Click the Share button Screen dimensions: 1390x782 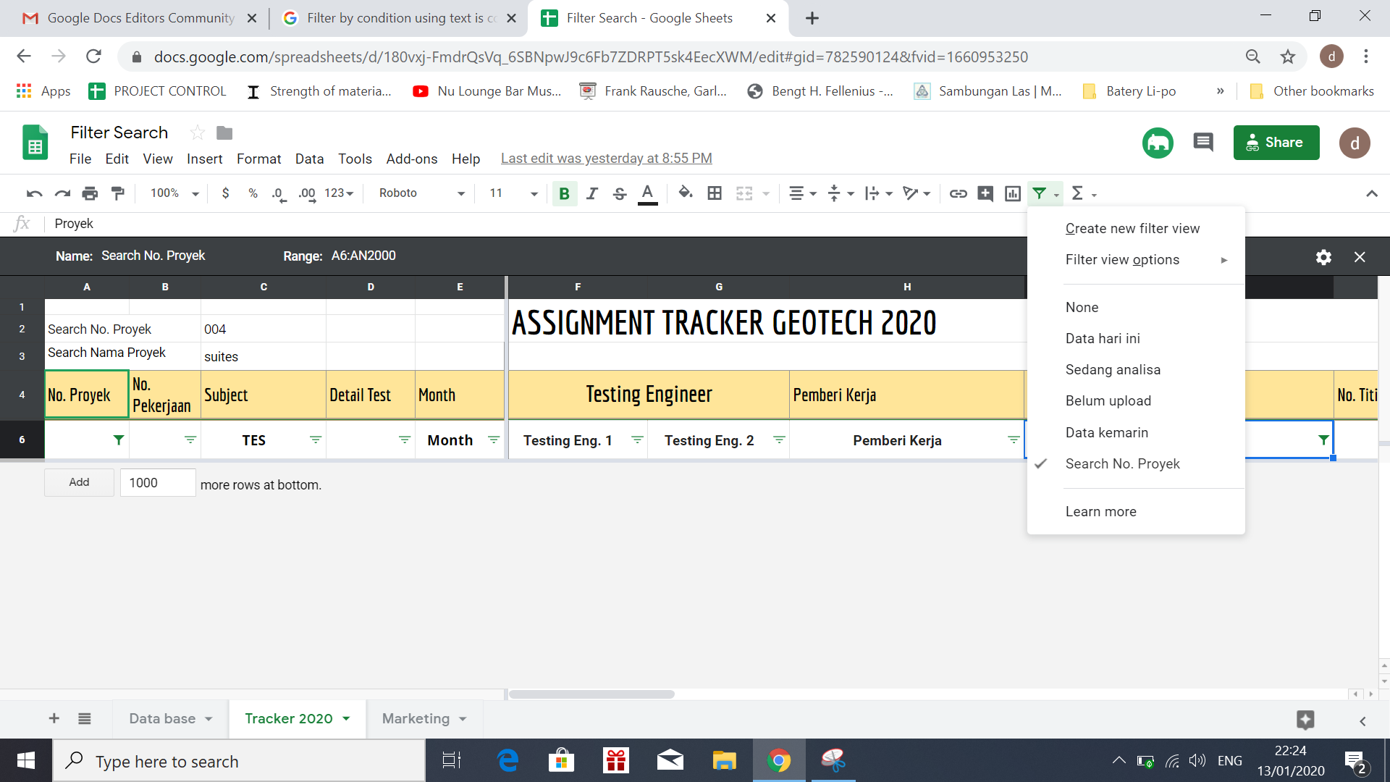coord(1276,143)
